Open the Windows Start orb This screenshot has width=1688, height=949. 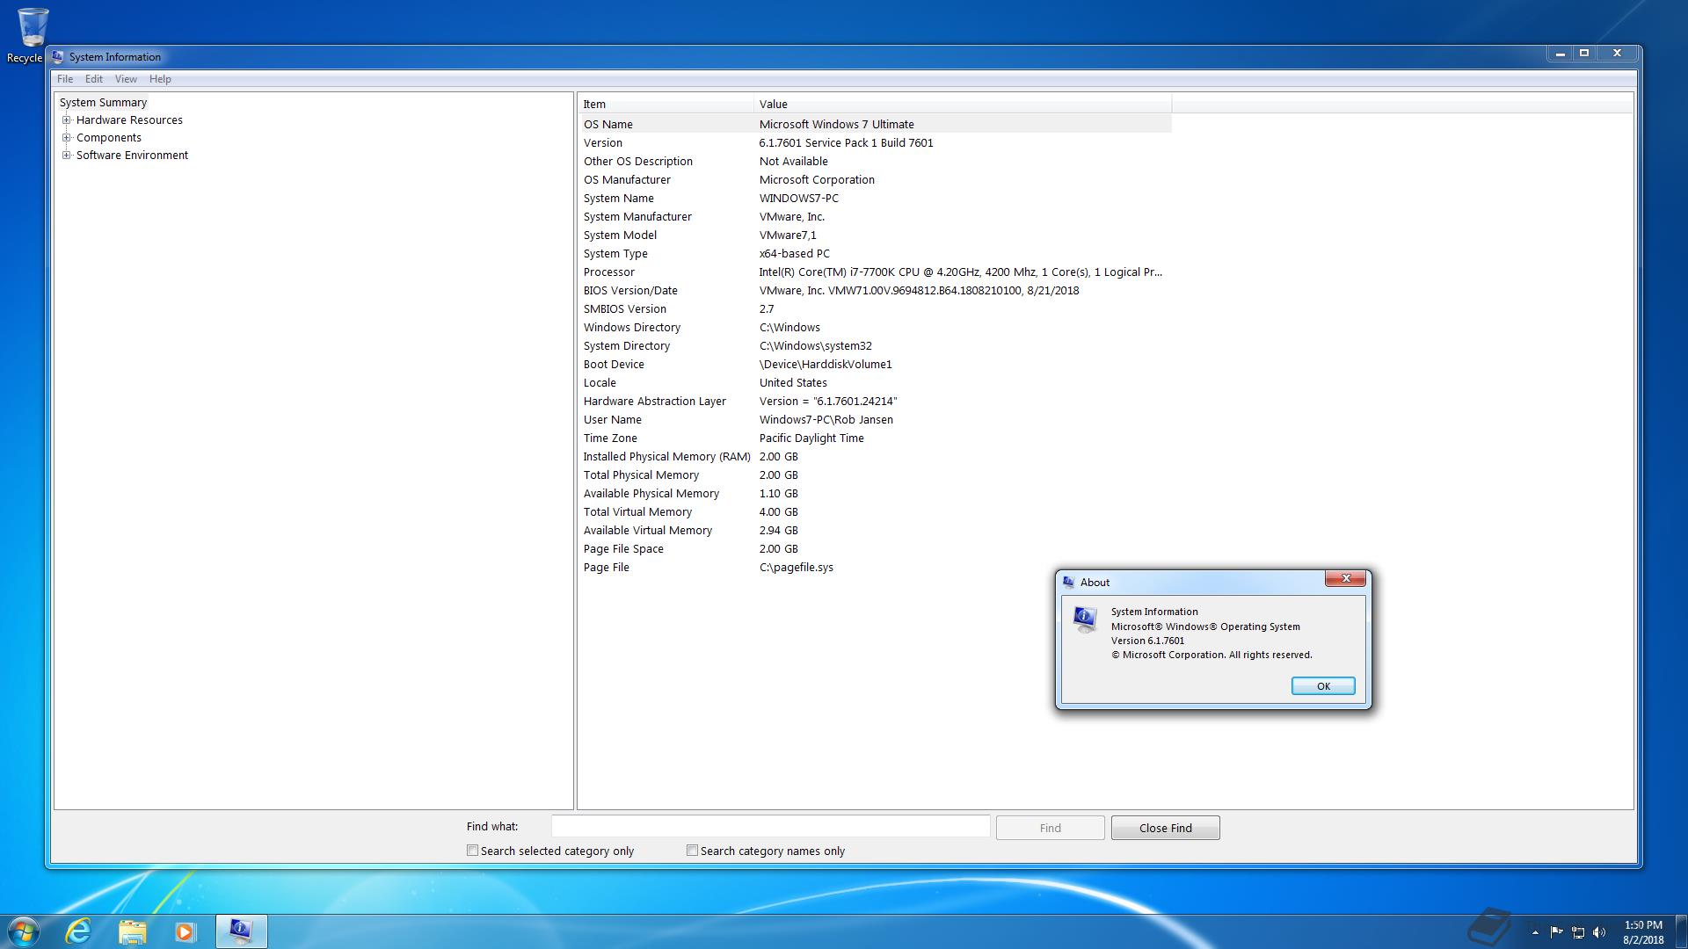pos(24,931)
